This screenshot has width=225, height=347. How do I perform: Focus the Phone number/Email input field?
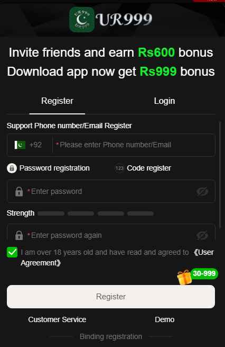tap(134, 145)
